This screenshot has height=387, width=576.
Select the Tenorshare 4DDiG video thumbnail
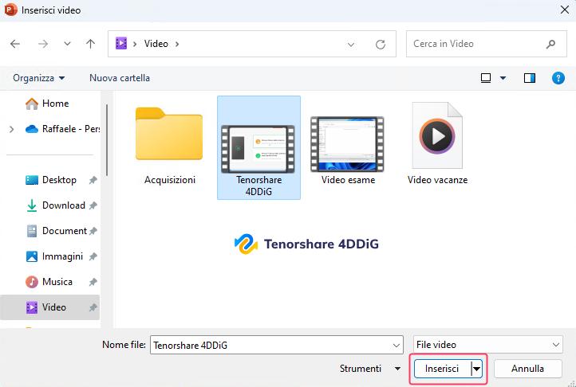[258, 149]
